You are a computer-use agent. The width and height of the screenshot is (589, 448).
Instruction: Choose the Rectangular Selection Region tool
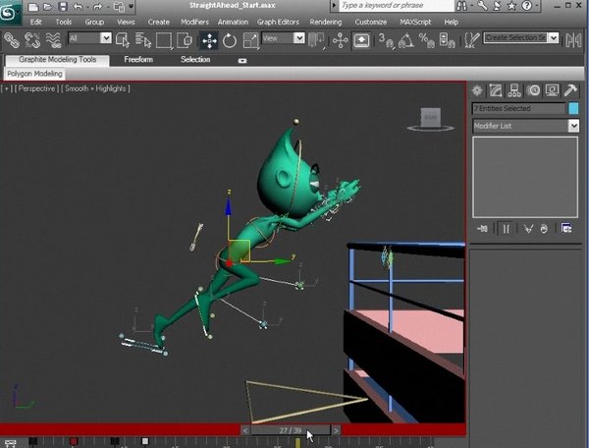164,40
